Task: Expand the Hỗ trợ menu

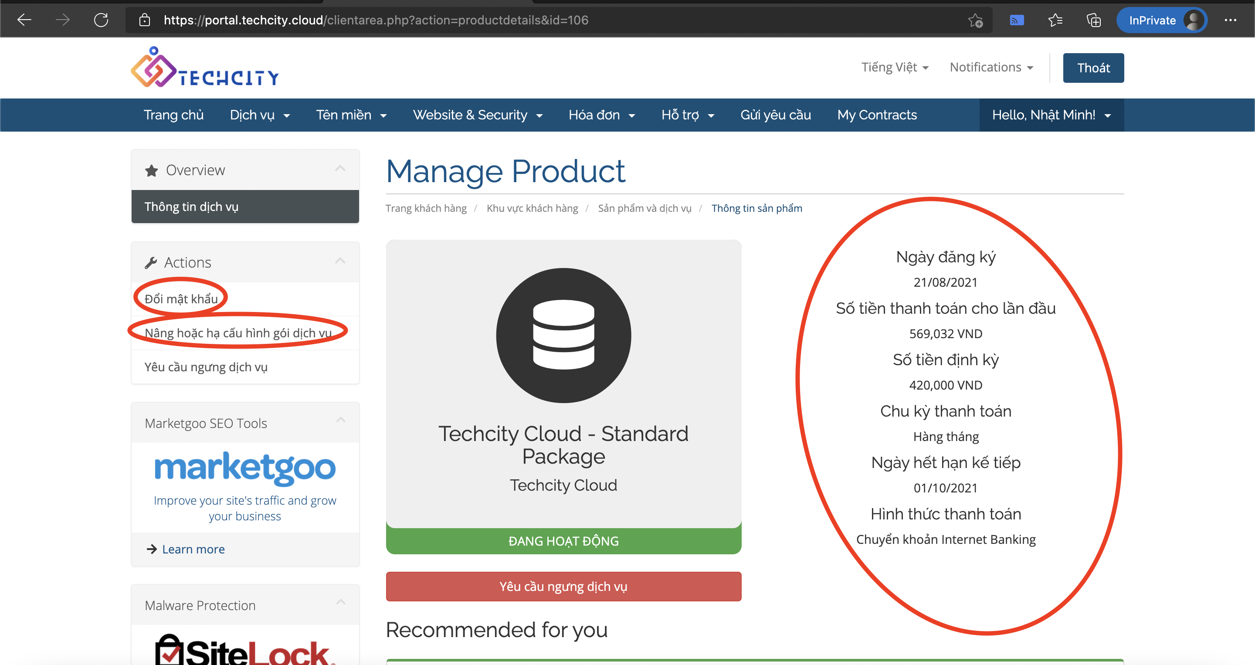Action: click(x=688, y=115)
